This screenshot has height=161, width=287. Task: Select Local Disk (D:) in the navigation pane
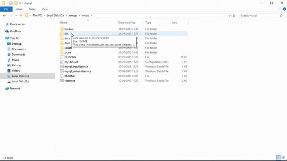pyautogui.click(x=20, y=81)
